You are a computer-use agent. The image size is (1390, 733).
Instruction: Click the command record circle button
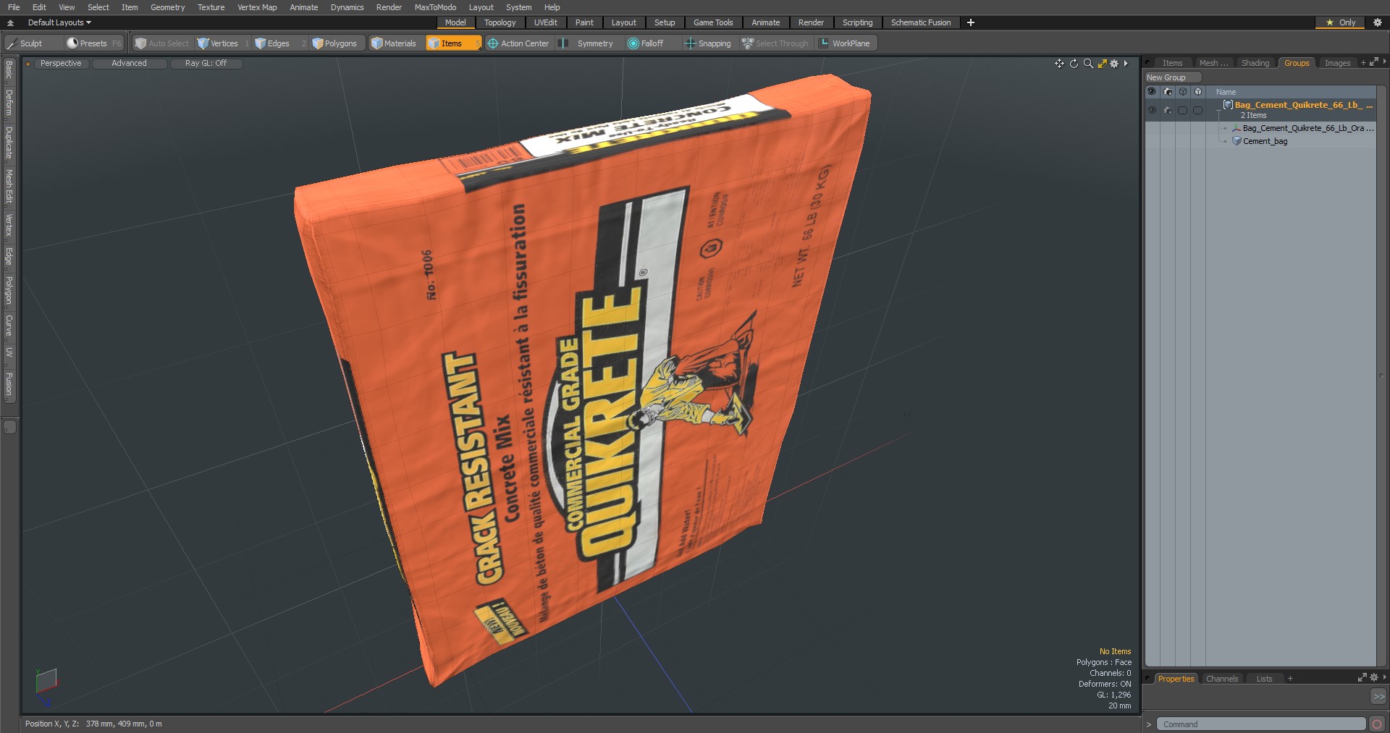pyautogui.click(x=1377, y=724)
